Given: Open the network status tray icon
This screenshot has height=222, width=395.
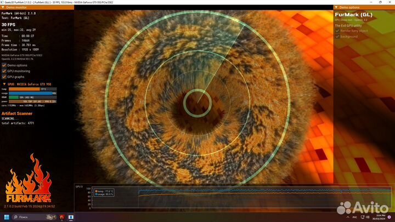Looking at the screenshot, I should (x=363, y=217).
